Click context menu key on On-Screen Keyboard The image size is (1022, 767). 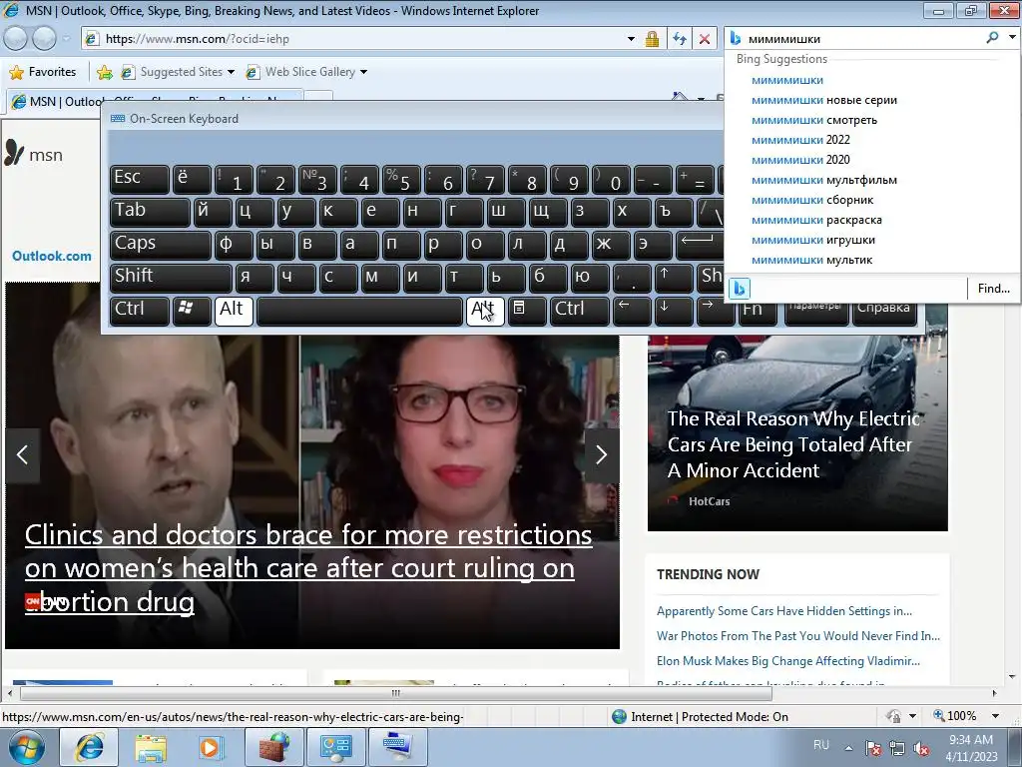click(527, 311)
